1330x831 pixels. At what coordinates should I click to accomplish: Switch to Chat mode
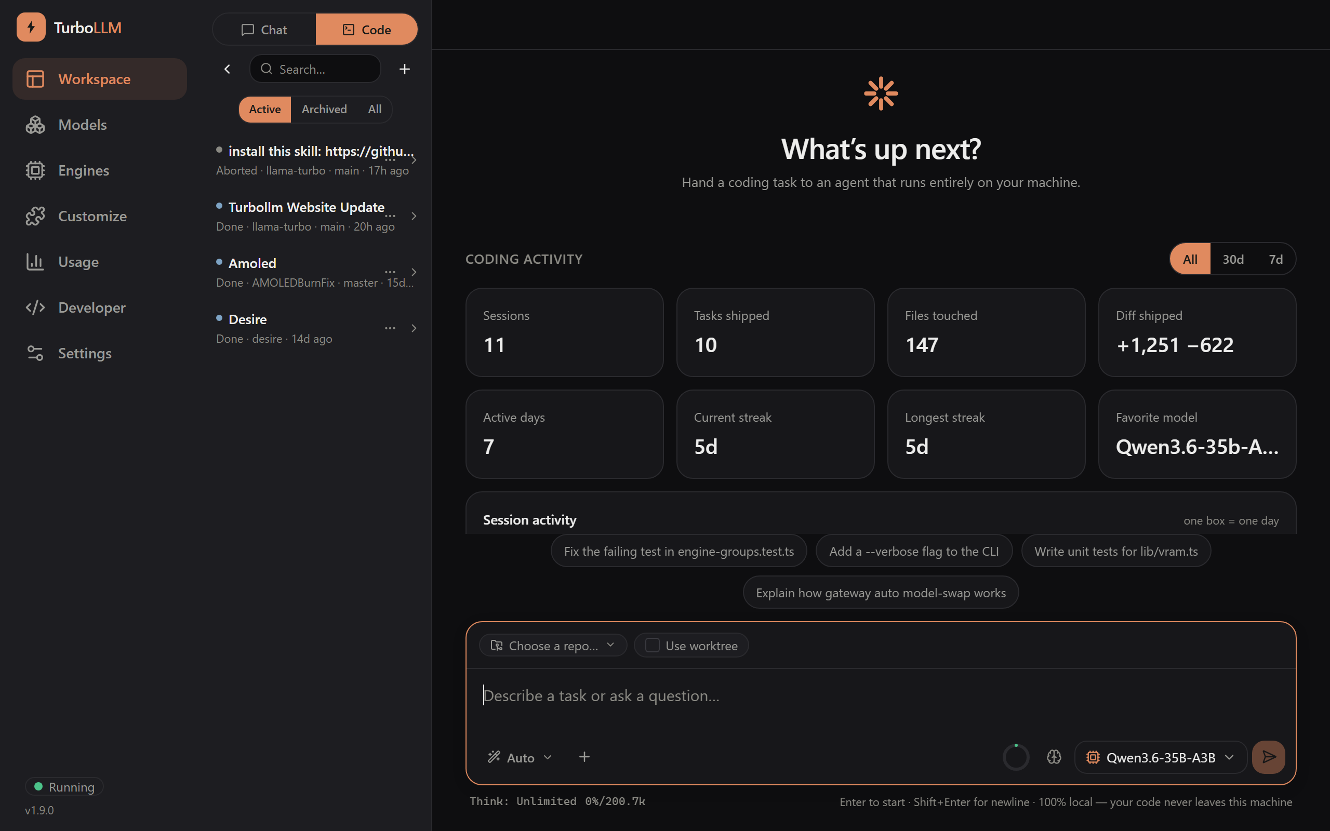(x=264, y=30)
